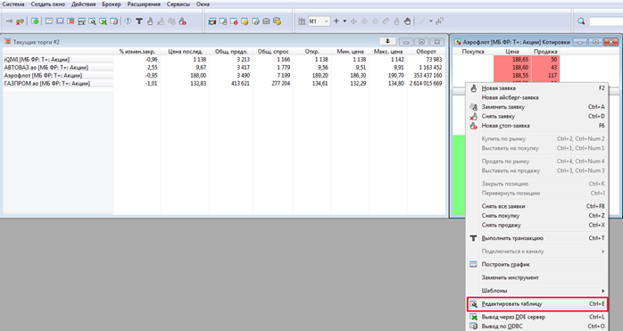Click the blue exclamation alert toolbar icon

128,21
